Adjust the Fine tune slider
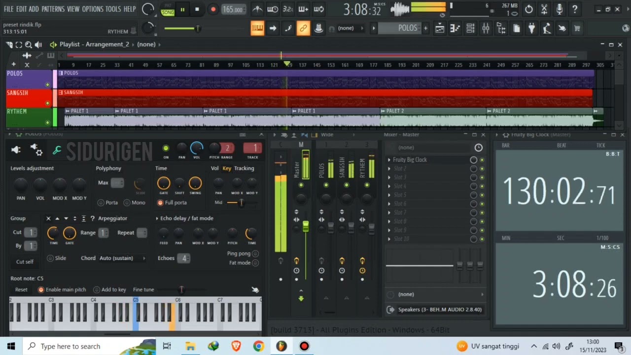 [x=181, y=290]
